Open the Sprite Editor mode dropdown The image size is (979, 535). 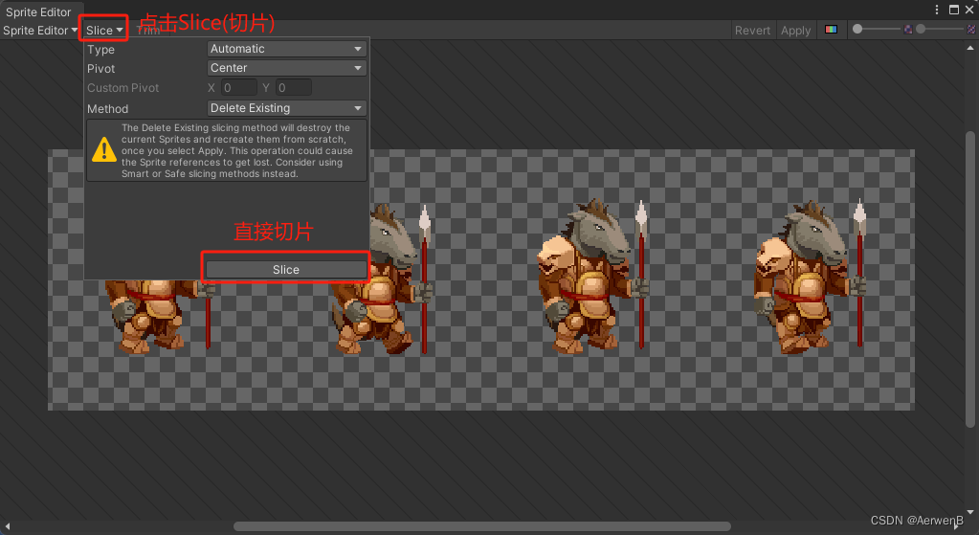[x=40, y=30]
